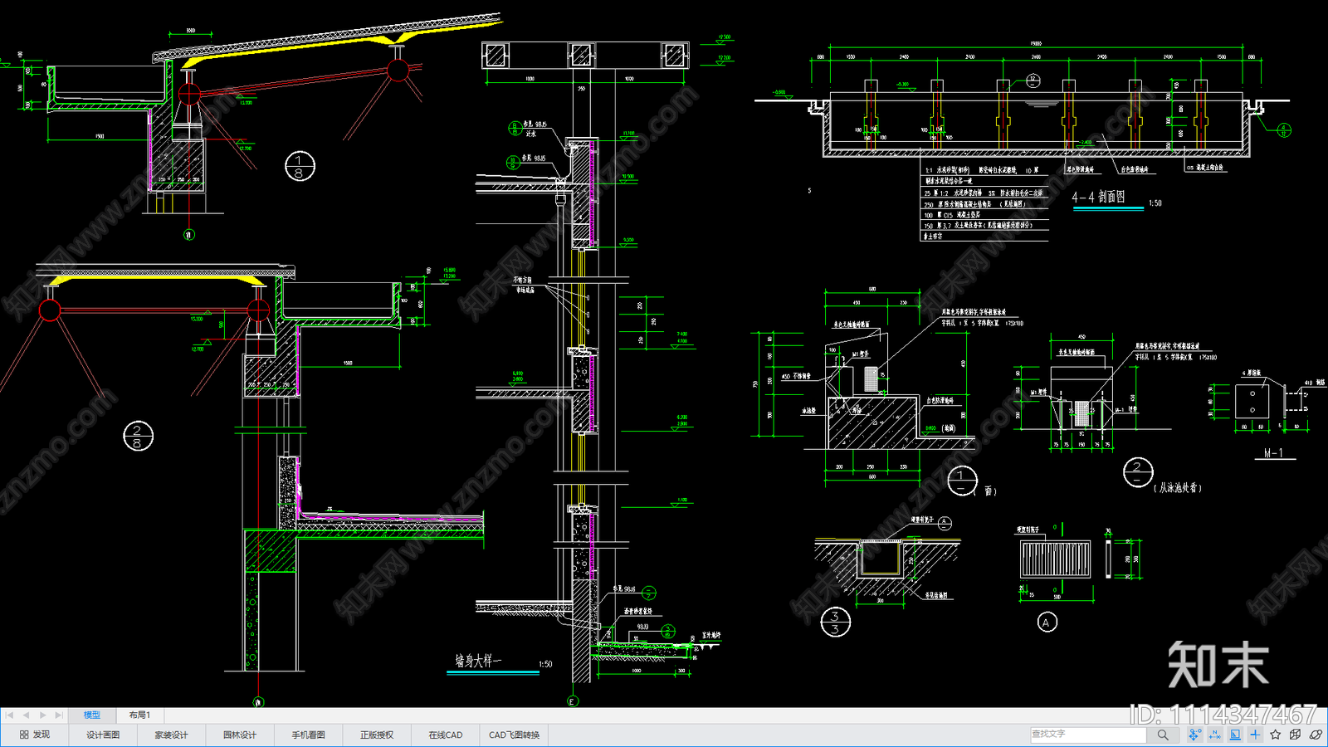This screenshot has width=1328, height=747.
Task: Switch to the 布局1 tab
Action: pos(139,715)
